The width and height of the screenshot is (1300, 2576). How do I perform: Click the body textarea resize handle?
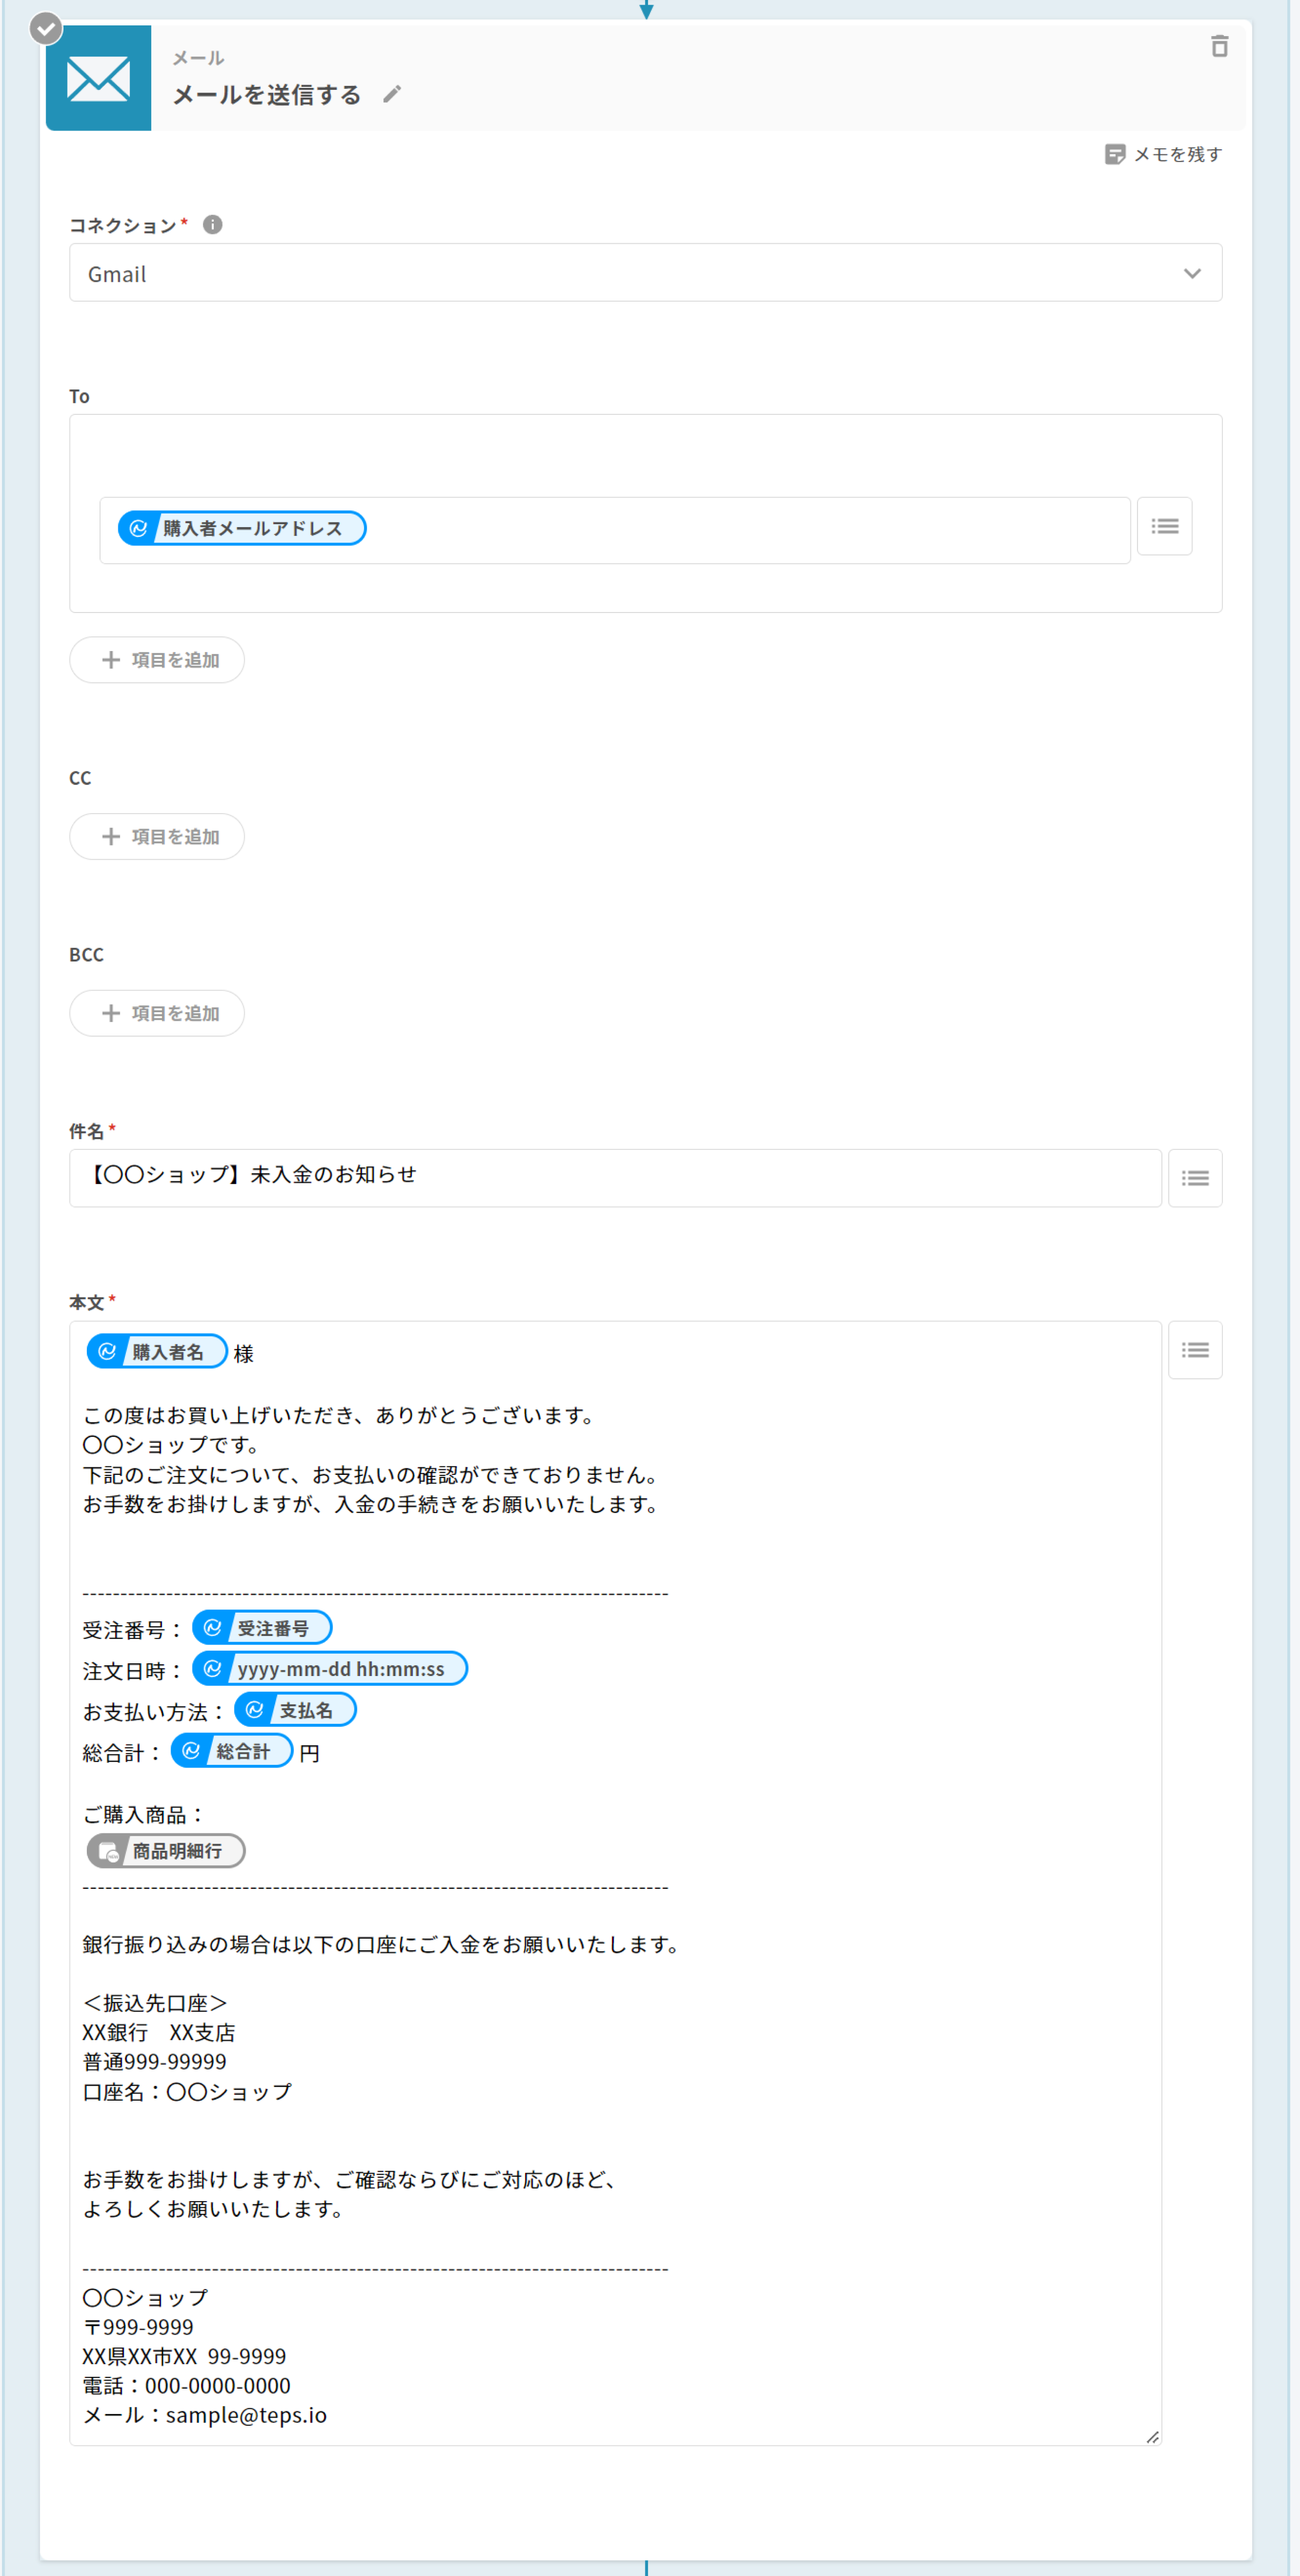(x=1152, y=2437)
